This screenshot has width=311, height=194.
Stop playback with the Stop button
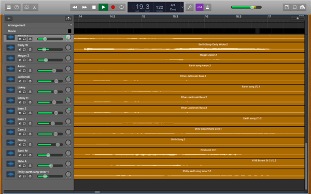[94, 7]
